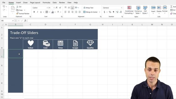Viewport: 176px width, 99px height.
Task: Align text right in the cell
Action: tap(72, 12)
